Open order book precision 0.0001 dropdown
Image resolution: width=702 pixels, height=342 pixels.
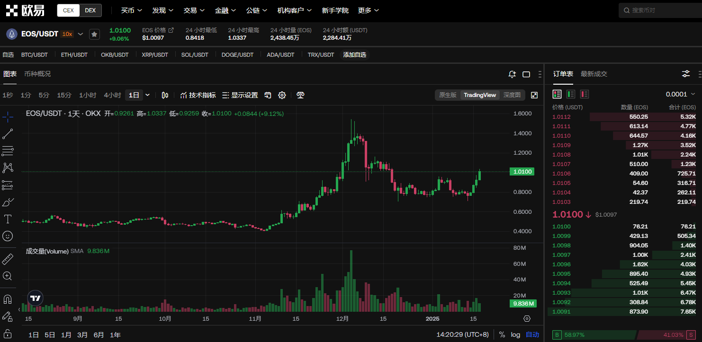tap(681, 94)
